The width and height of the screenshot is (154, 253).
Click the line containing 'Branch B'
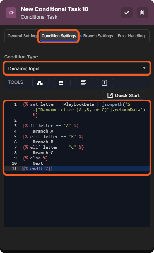(x=43, y=142)
